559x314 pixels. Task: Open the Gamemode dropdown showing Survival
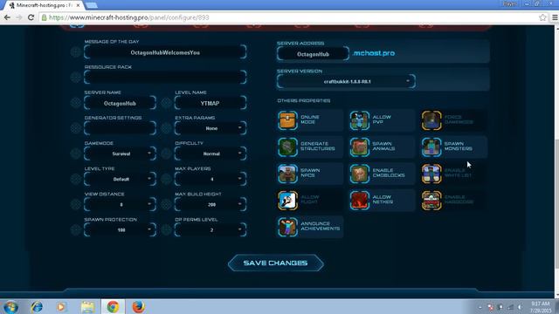coord(121,154)
